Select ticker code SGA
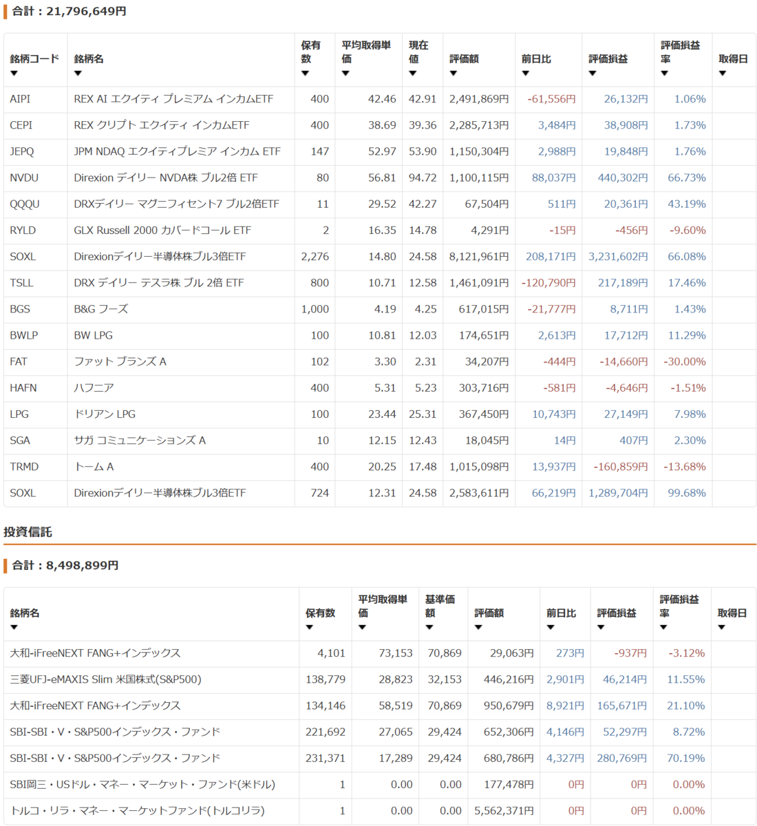Image resolution: width=757 pixels, height=826 pixels. pyautogui.click(x=20, y=440)
